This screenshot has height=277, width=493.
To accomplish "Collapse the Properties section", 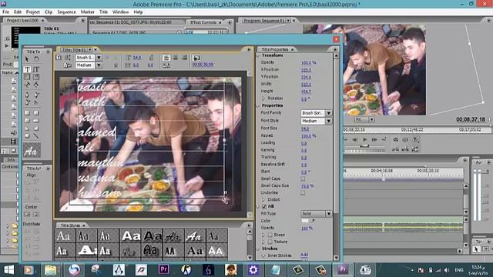I will coord(259,105).
